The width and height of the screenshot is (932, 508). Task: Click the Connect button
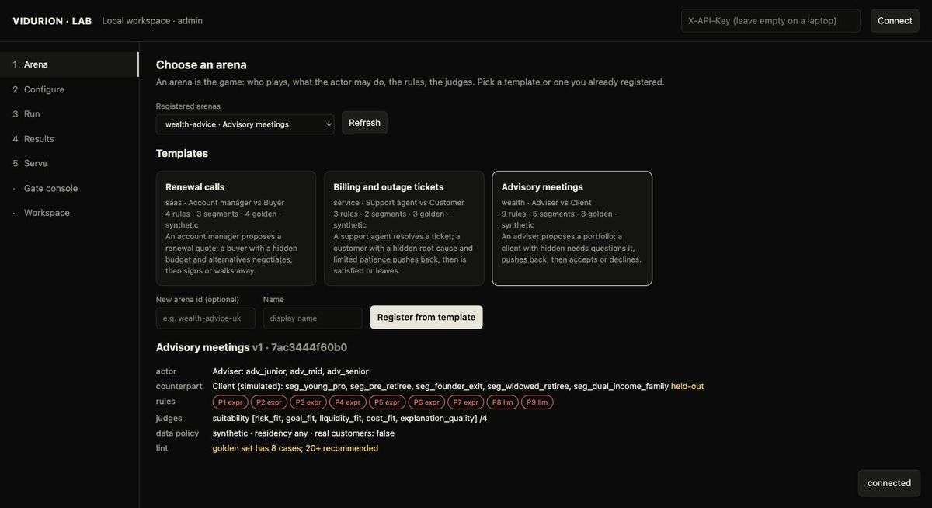point(895,21)
